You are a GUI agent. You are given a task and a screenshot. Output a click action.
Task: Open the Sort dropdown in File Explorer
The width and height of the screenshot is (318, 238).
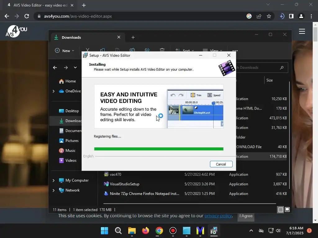pyautogui.click(x=184, y=51)
